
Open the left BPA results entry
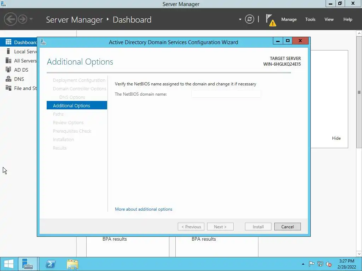[115, 239]
